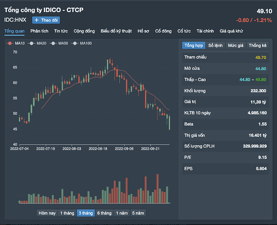Select the Tổng hợp panel tab

click(194, 45)
